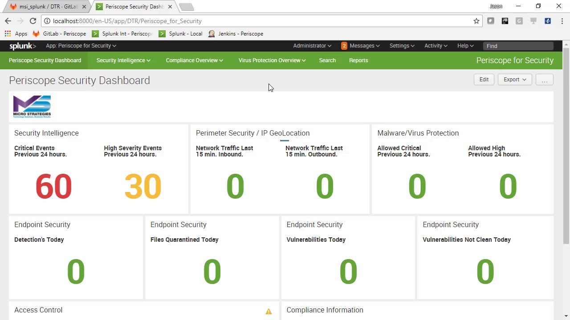Click the Micro Strategies logo image

coord(32,106)
